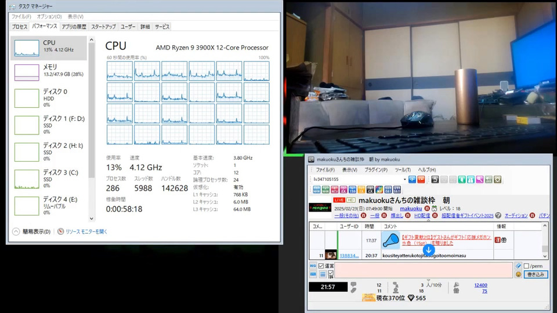Switch to the サービス tab
557x313 pixels.
(x=162, y=27)
